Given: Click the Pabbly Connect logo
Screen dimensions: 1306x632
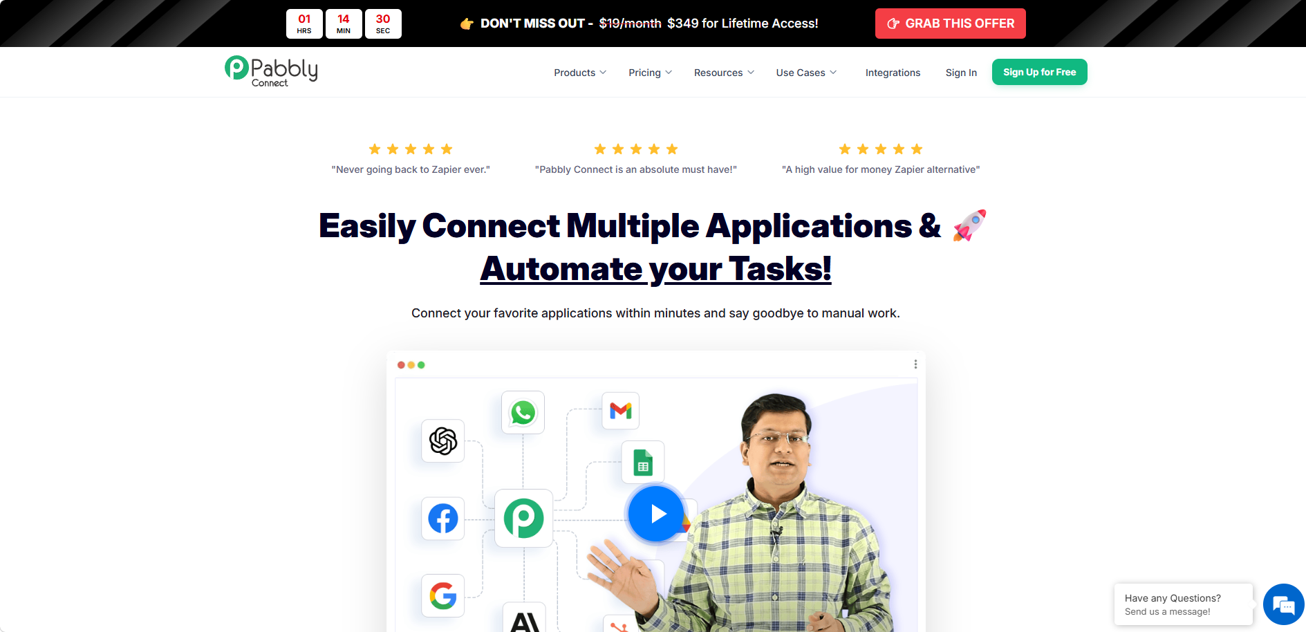Looking at the screenshot, I should 271,71.
